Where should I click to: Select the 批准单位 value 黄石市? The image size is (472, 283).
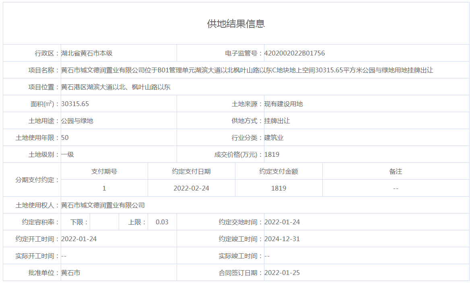(x=71, y=273)
